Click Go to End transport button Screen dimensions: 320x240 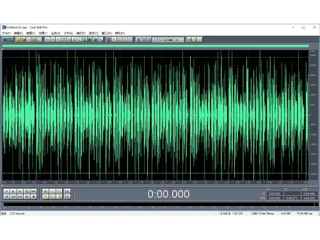point(27,196)
